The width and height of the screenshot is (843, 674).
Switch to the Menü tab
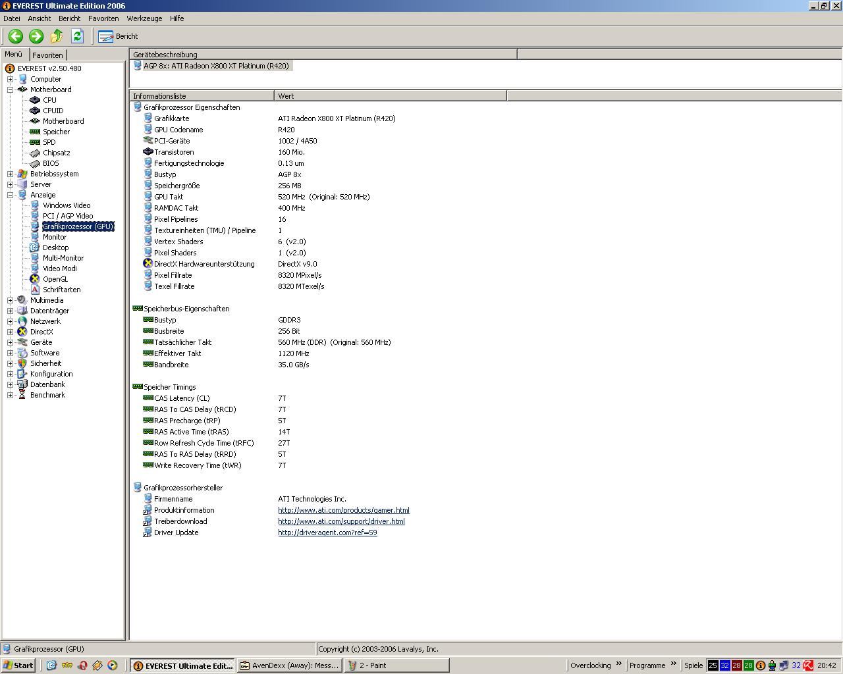pyautogui.click(x=14, y=55)
